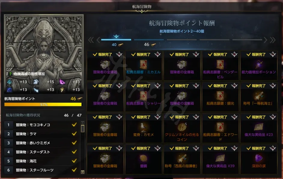Select the 40 points reward tier tab
The width and height of the screenshot is (283, 179).
point(116,41)
